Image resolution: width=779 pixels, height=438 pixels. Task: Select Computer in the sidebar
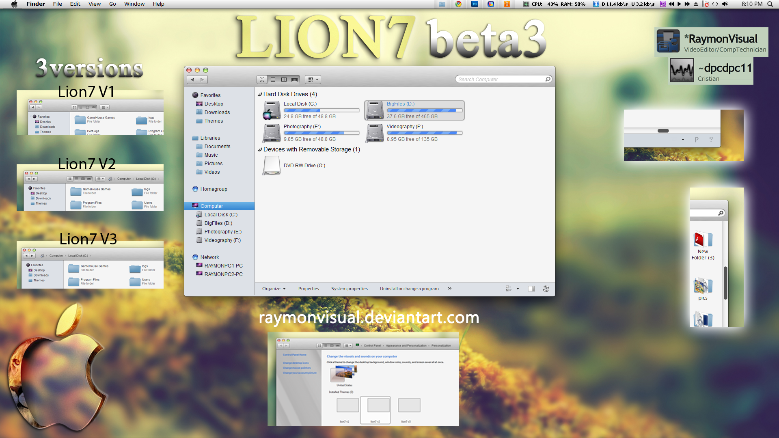point(212,206)
